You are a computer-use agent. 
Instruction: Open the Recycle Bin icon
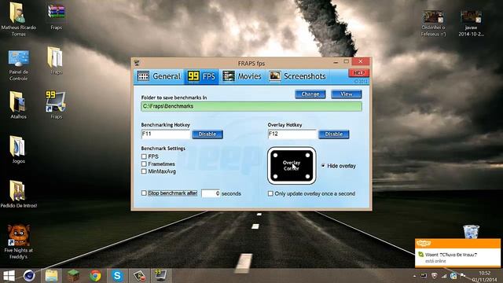point(471,232)
